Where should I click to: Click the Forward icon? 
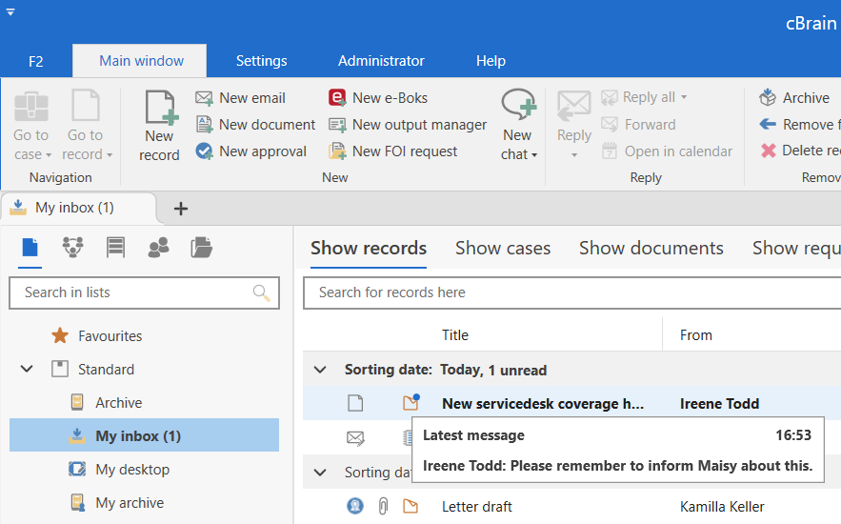click(610, 125)
